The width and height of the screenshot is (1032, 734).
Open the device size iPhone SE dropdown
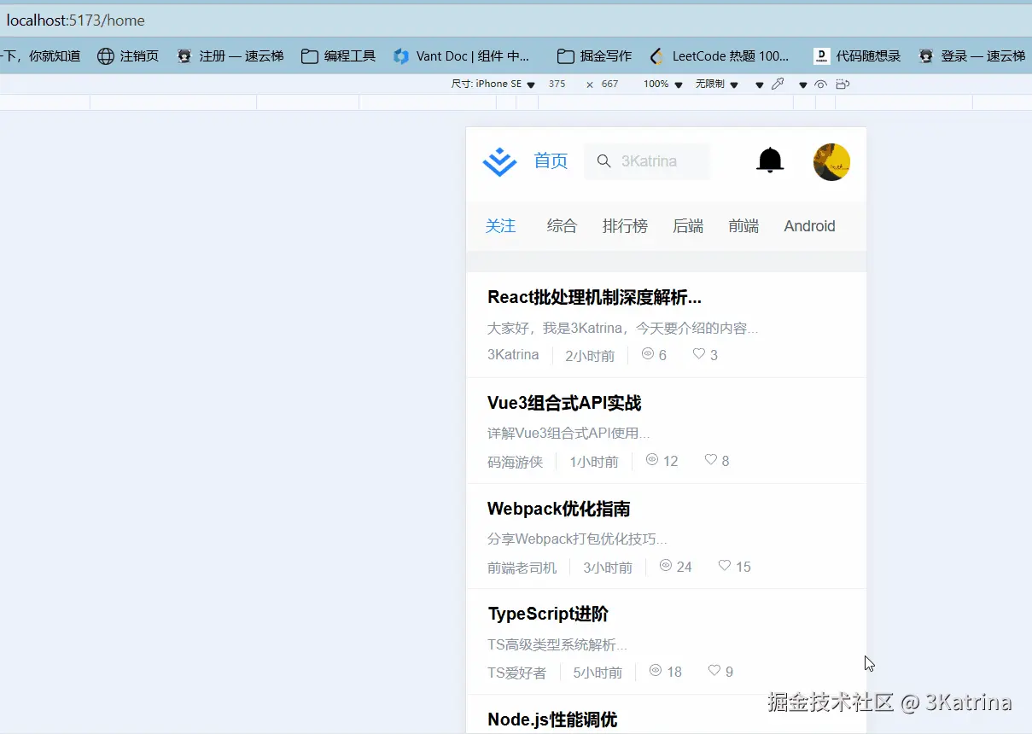(x=493, y=84)
